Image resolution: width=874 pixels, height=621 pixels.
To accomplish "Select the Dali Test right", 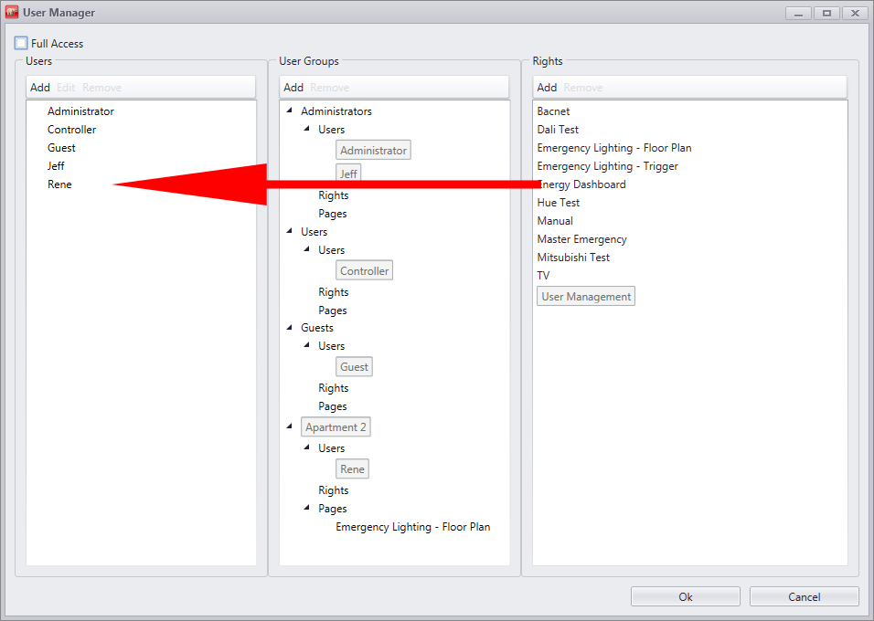I will point(558,130).
